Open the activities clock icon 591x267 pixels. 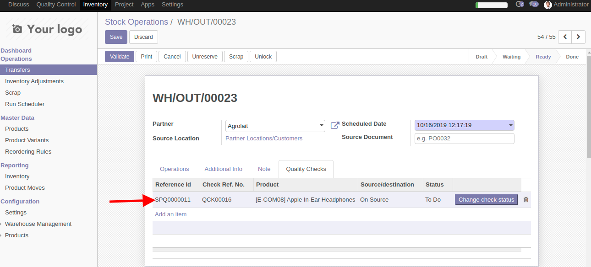tap(519, 5)
